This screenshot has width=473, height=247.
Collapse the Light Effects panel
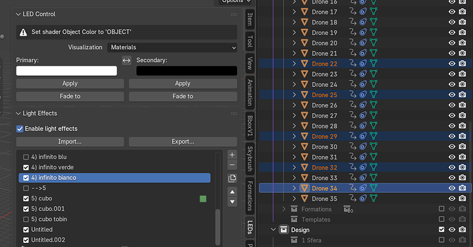tap(18, 114)
